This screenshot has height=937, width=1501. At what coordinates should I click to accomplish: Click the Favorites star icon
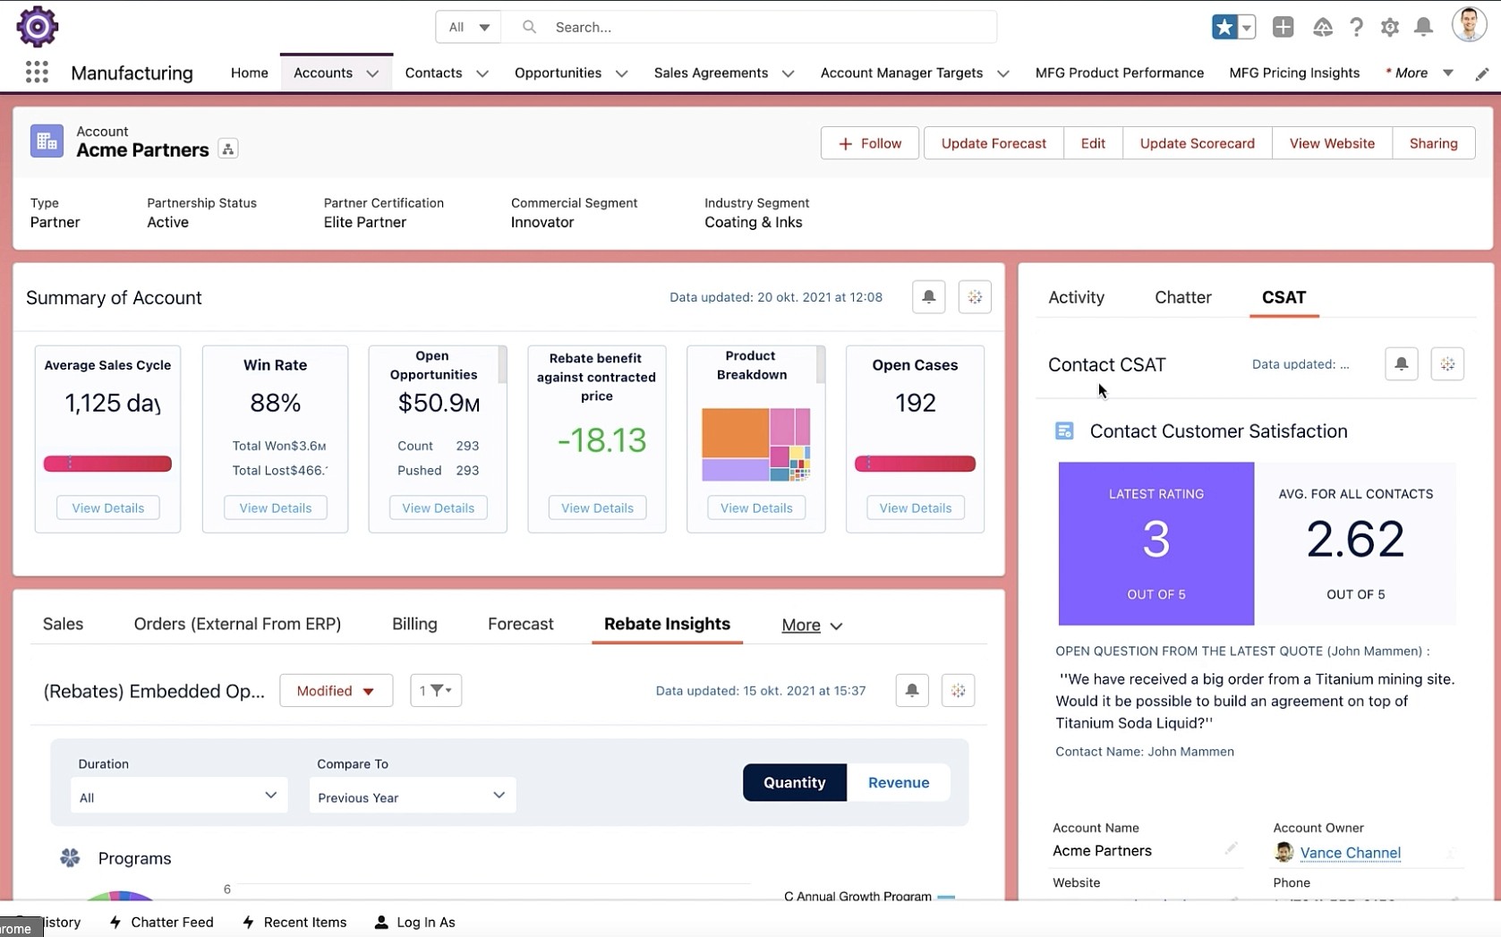click(x=1224, y=27)
